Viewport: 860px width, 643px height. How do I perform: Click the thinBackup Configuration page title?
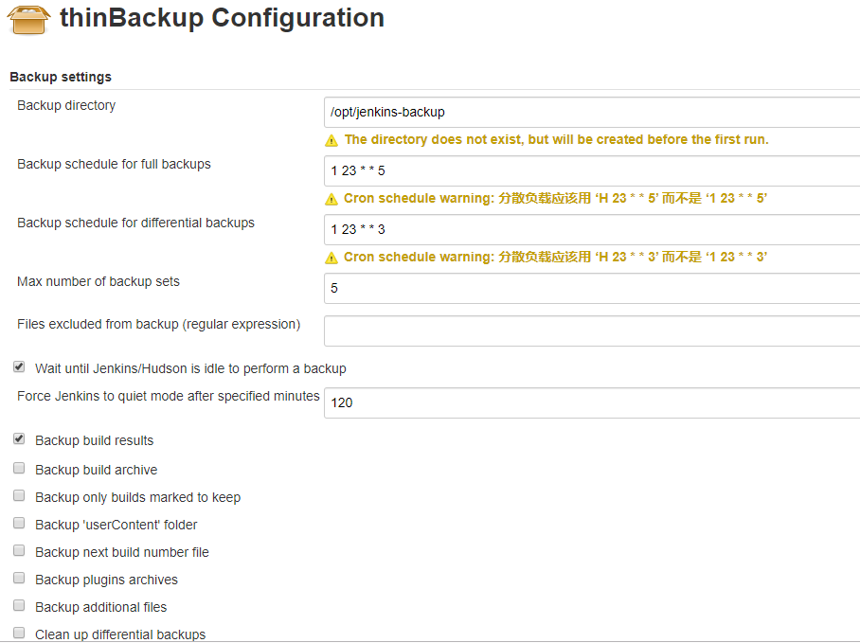(x=222, y=17)
